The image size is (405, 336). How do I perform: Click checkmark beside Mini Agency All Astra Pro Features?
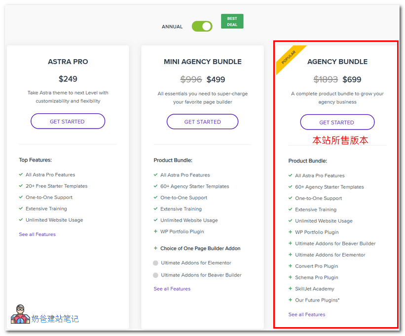coord(155,174)
